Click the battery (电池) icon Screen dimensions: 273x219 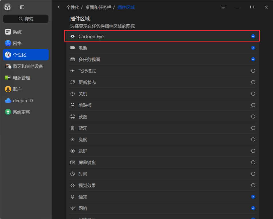[73, 48]
